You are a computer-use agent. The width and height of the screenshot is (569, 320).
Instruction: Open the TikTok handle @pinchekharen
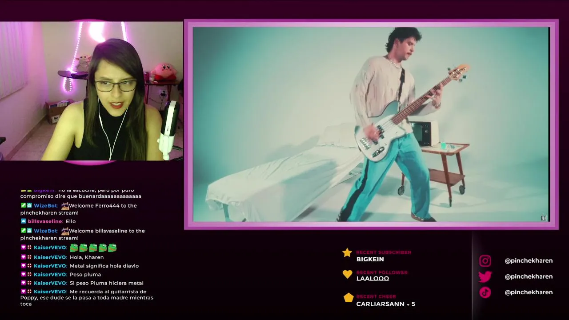529,292
